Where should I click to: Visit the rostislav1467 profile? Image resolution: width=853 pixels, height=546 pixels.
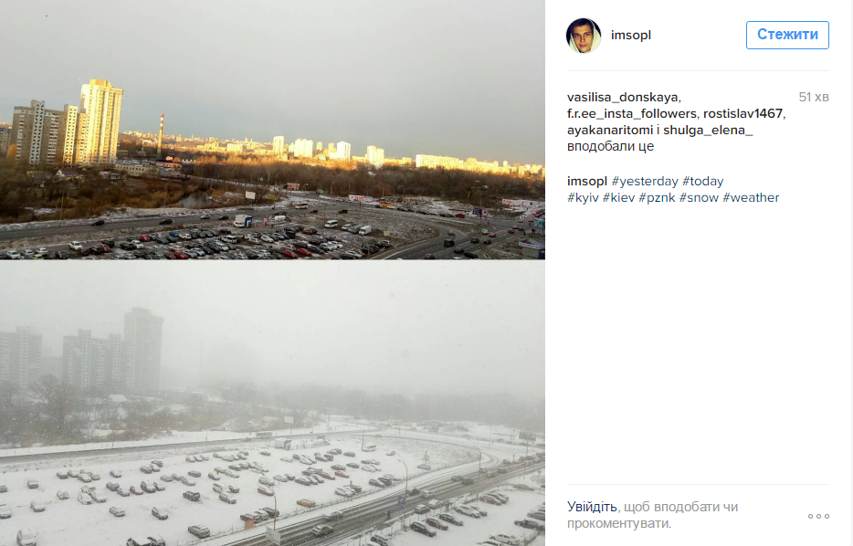tap(742, 113)
